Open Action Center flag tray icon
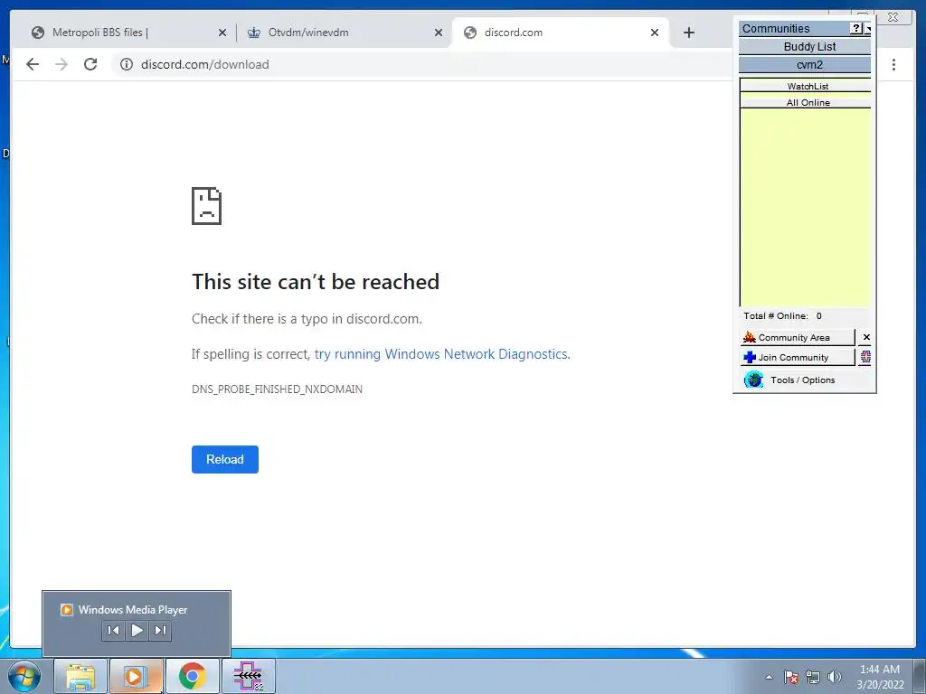This screenshot has width=926, height=694. tap(791, 677)
